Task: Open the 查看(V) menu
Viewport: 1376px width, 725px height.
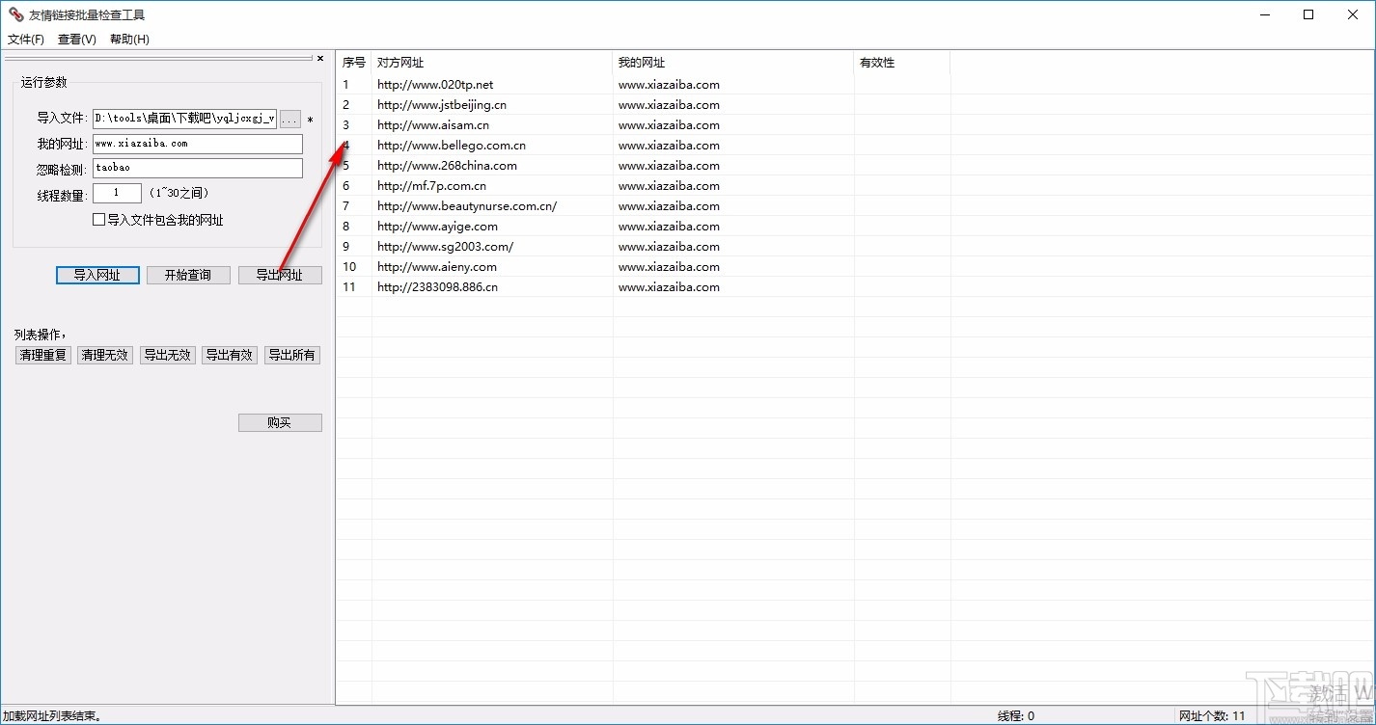Action: point(77,40)
